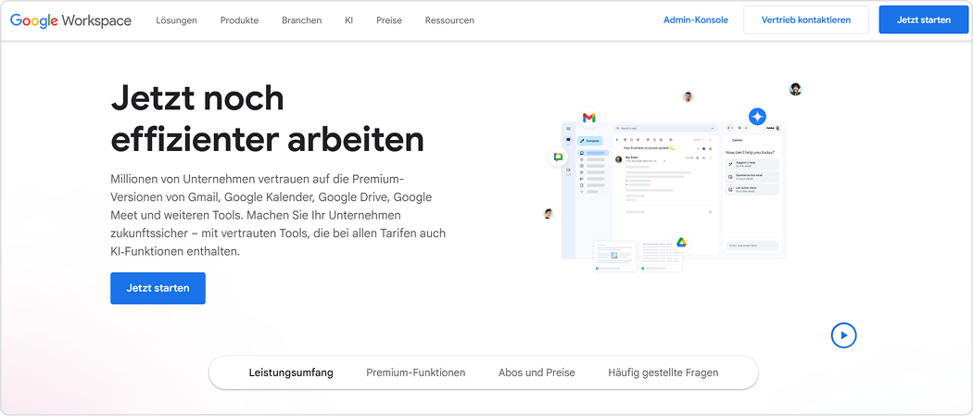Click the headline Jetzt noch effizienter arbeiten
The width and height of the screenshot is (973, 416).
[x=268, y=119]
